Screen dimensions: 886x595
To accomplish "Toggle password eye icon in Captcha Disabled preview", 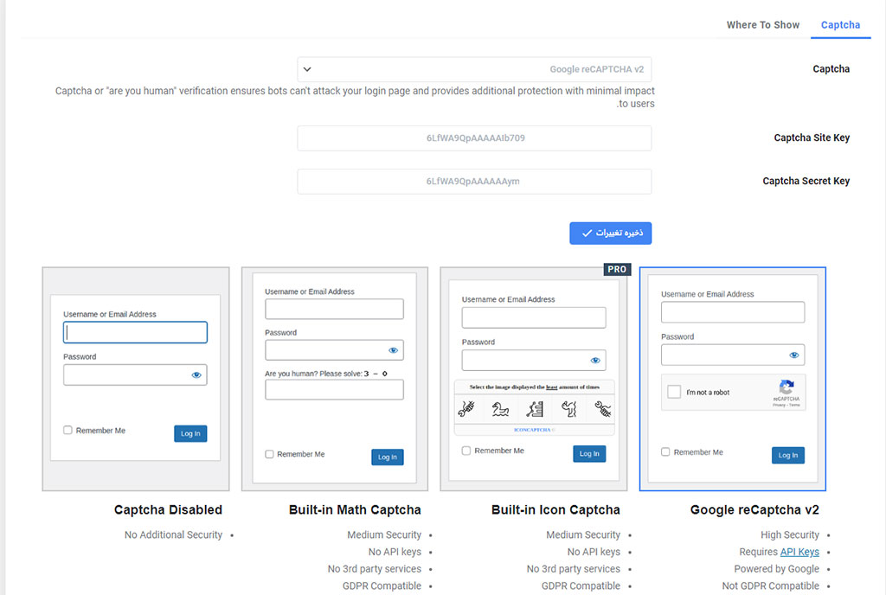I will pyautogui.click(x=196, y=374).
